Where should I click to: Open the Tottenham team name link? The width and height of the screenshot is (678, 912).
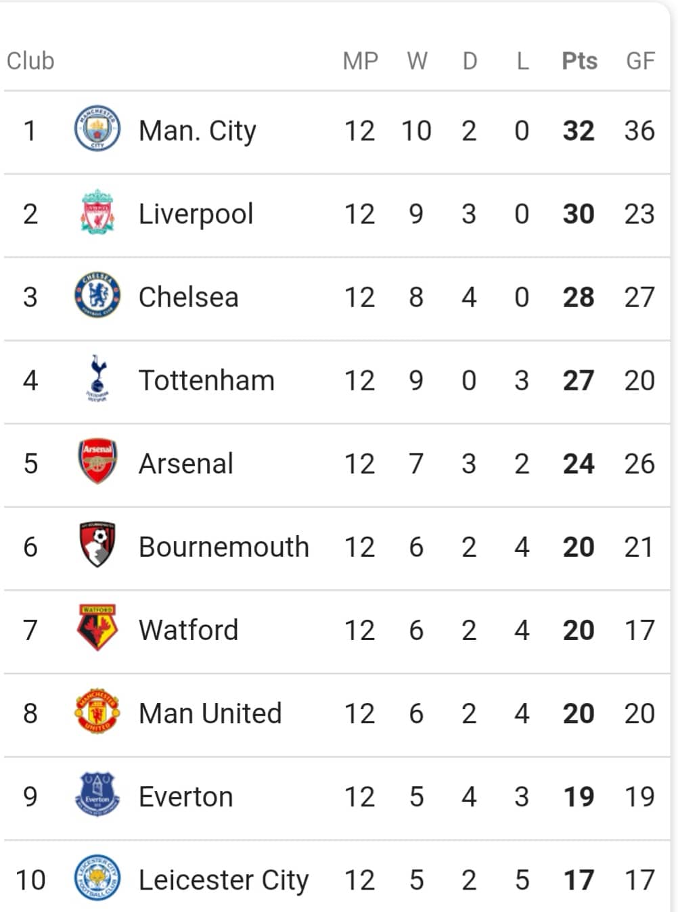click(206, 380)
